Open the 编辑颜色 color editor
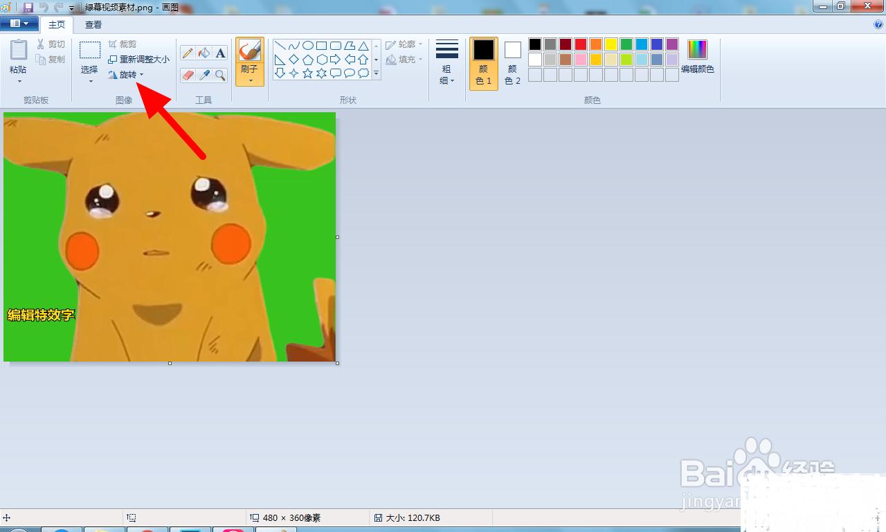The height and width of the screenshot is (532, 886). point(697,57)
